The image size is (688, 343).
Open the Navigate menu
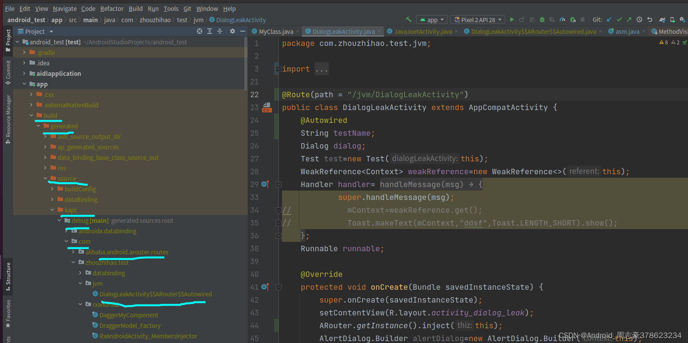pos(65,9)
